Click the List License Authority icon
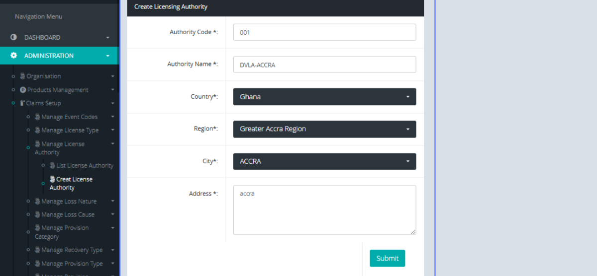 [x=52, y=165]
